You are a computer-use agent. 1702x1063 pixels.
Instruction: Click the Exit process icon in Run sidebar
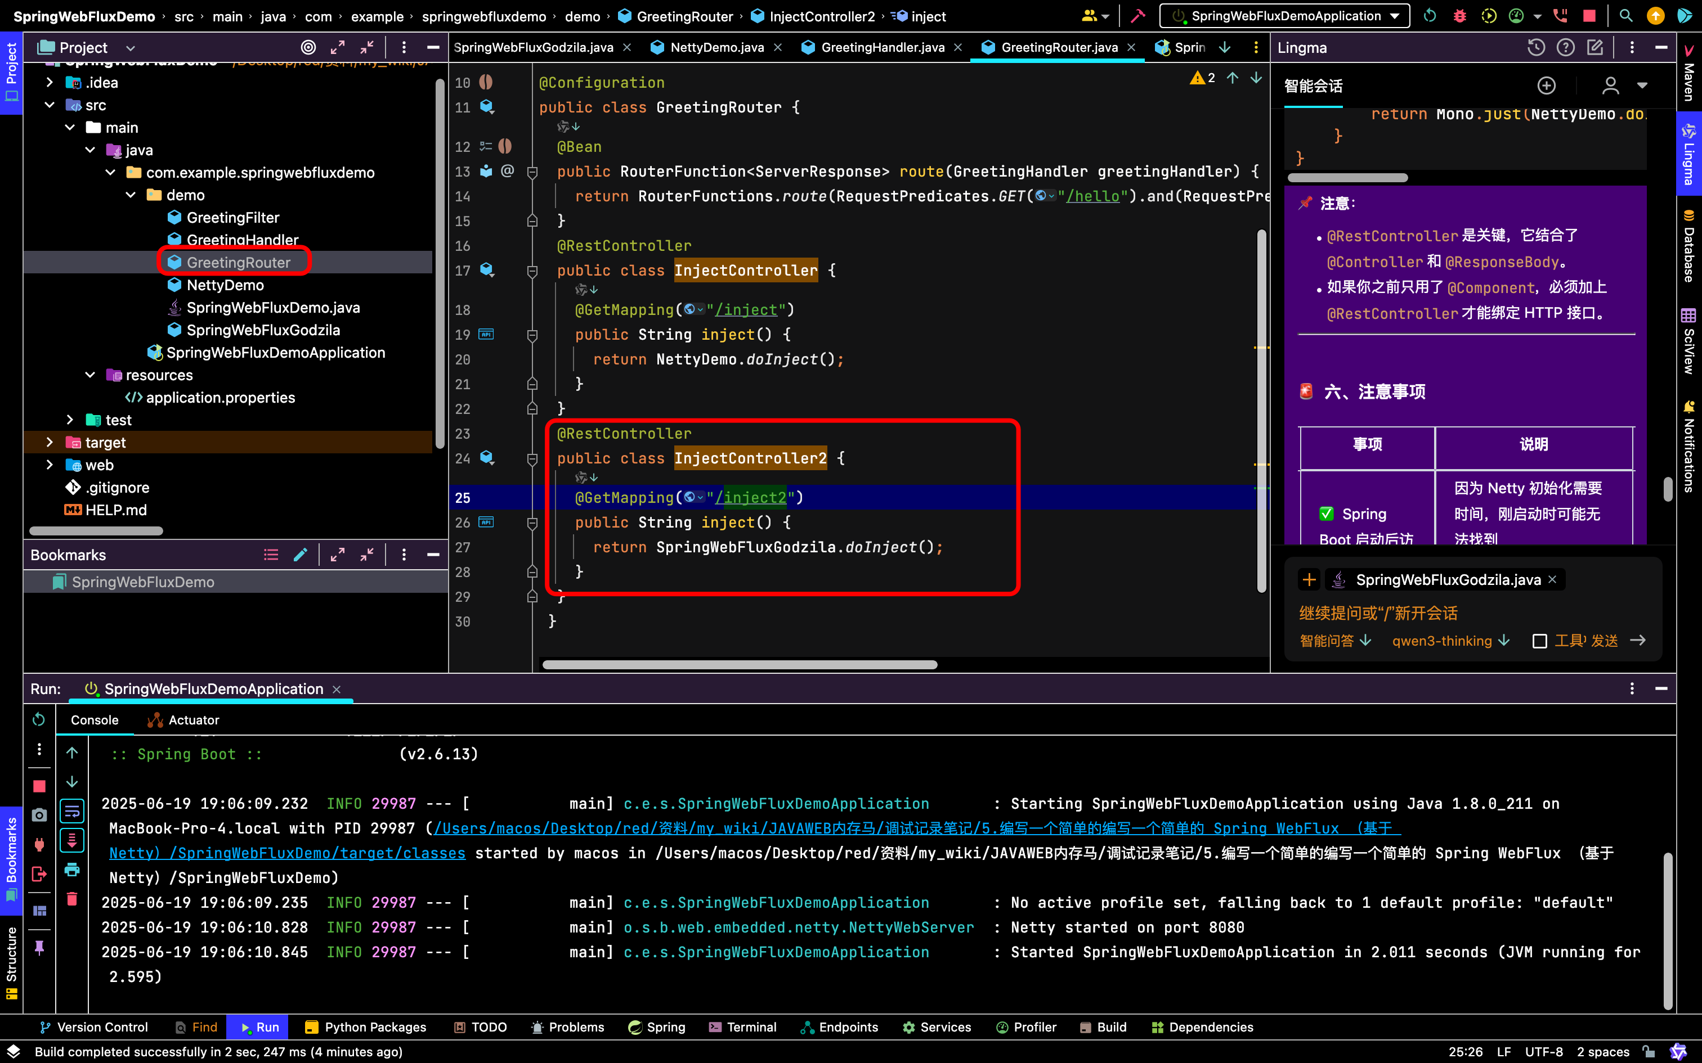pyautogui.click(x=39, y=874)
